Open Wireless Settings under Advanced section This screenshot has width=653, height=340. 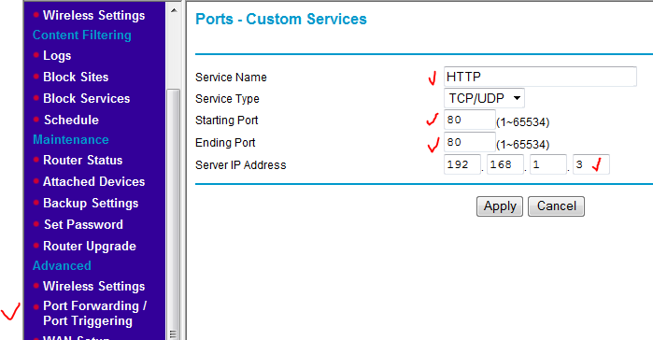click(x=94, y=287)
